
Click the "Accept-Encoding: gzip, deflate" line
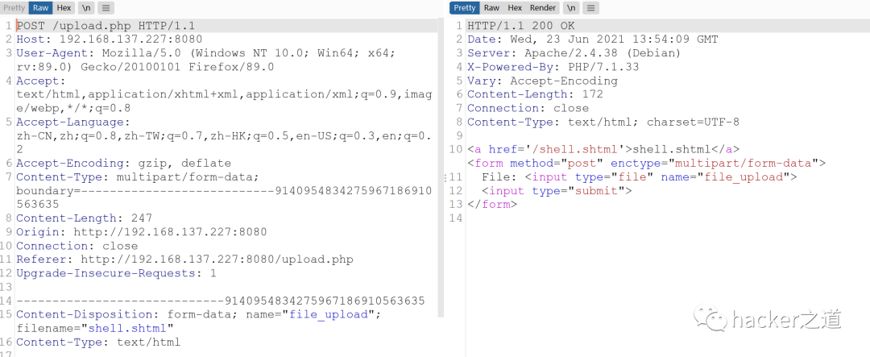(x=123, y=164)
